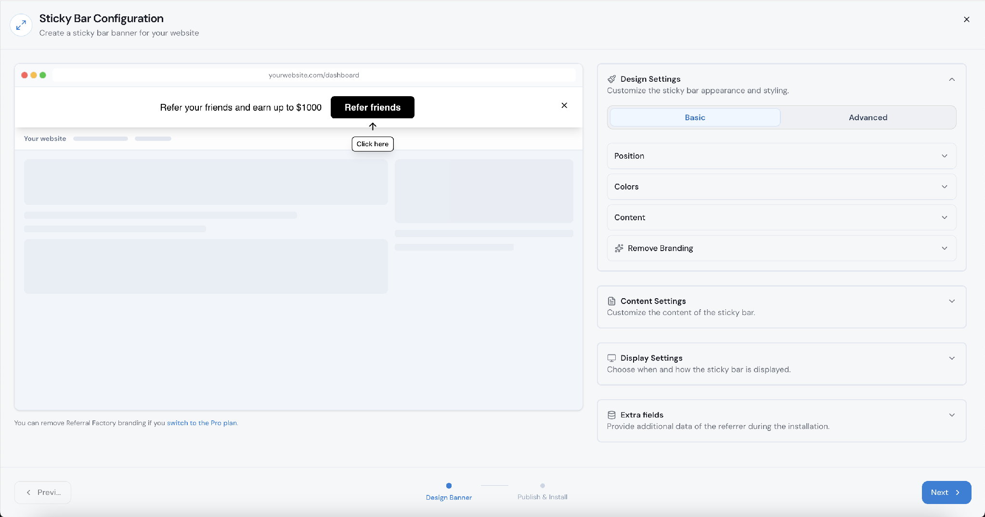Click the Refer friends preview button

(x=372, y=107)
